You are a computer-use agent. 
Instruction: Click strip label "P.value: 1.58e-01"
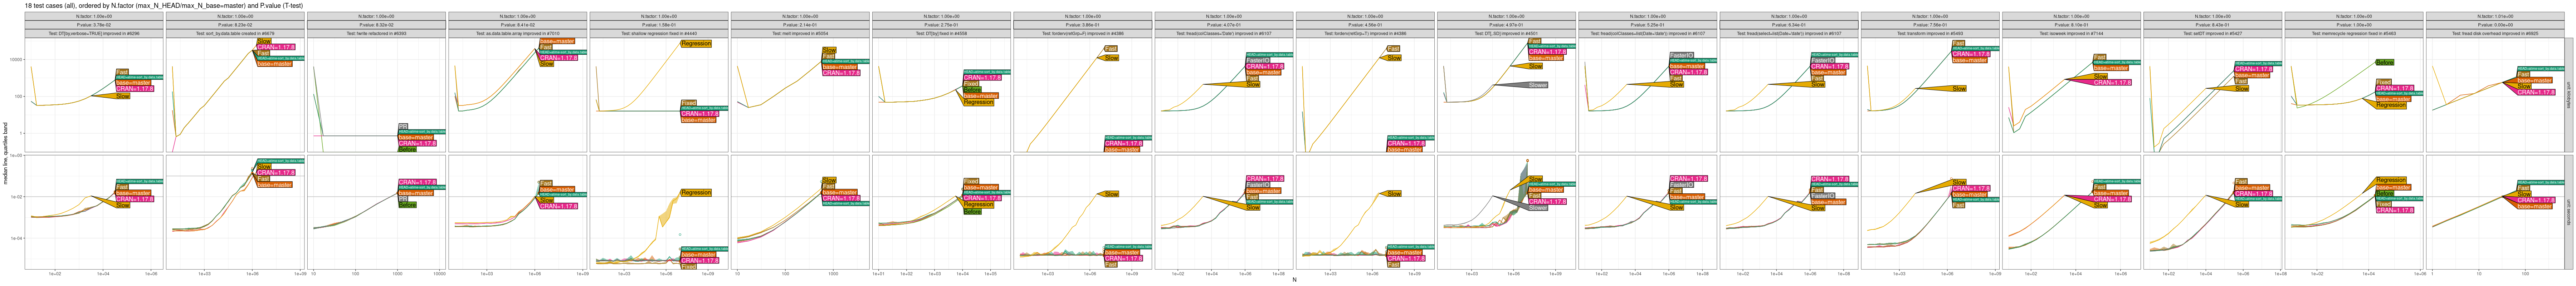659,25
